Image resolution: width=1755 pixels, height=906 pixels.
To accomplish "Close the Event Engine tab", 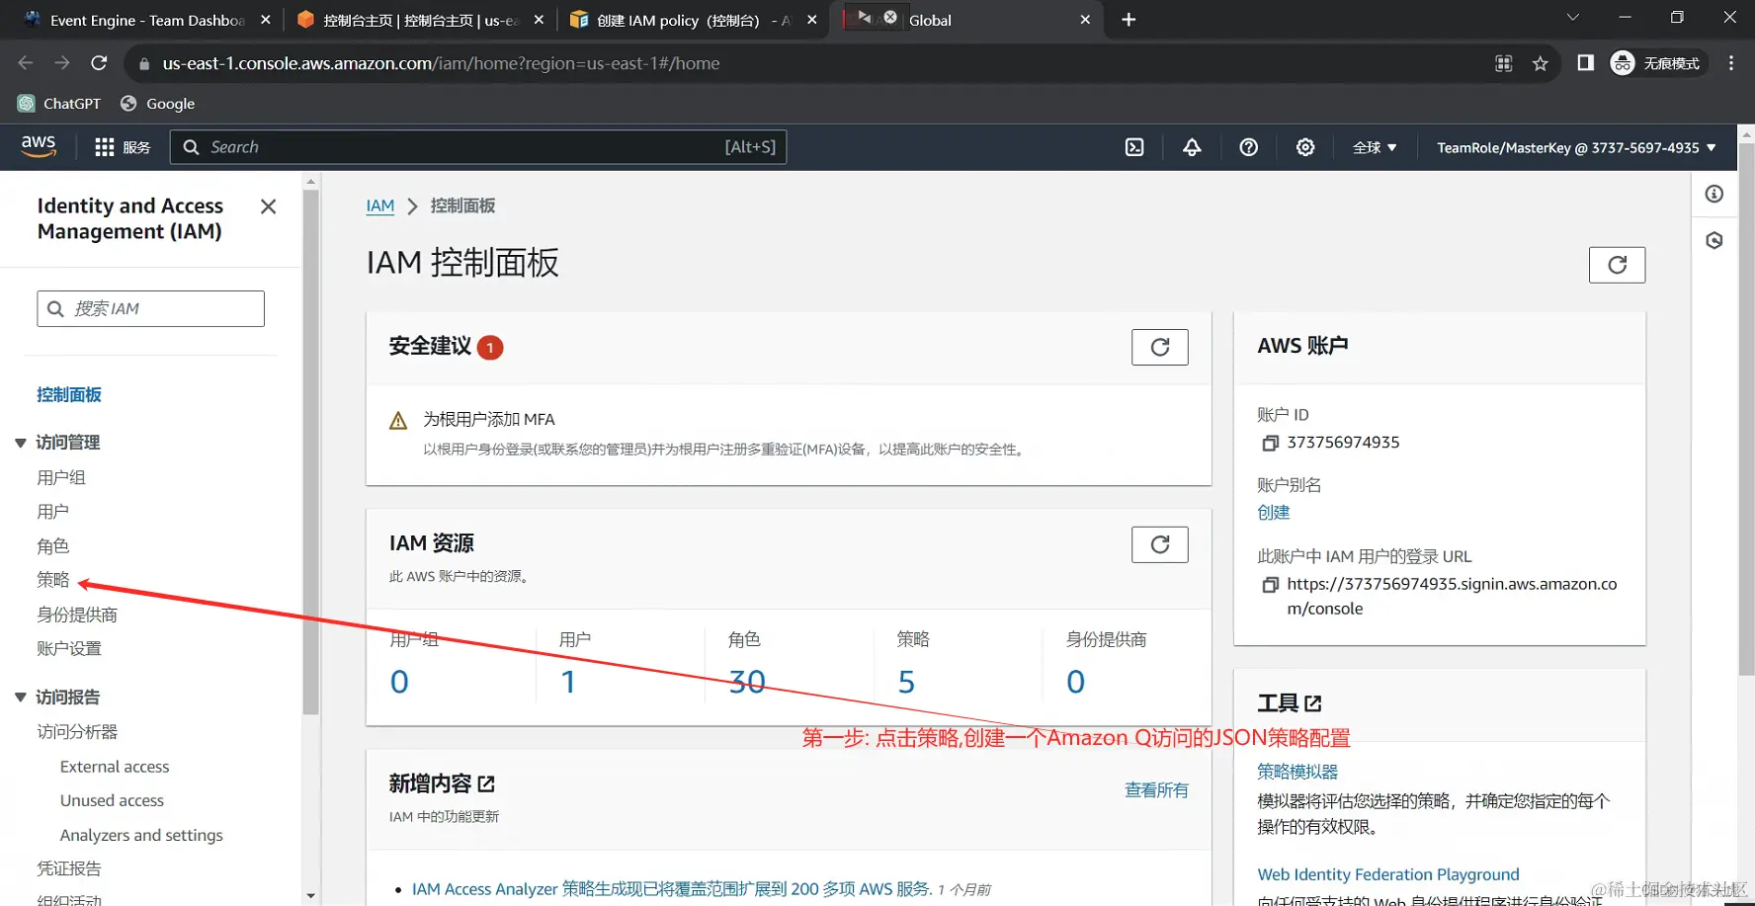I will (265, 20).
